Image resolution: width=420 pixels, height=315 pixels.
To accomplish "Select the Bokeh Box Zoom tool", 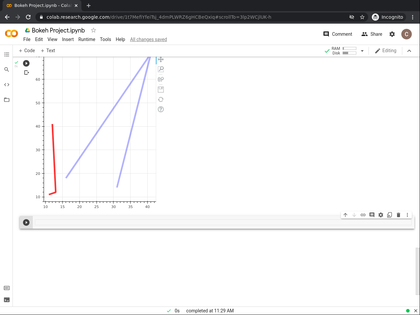I will pos(161,69).
